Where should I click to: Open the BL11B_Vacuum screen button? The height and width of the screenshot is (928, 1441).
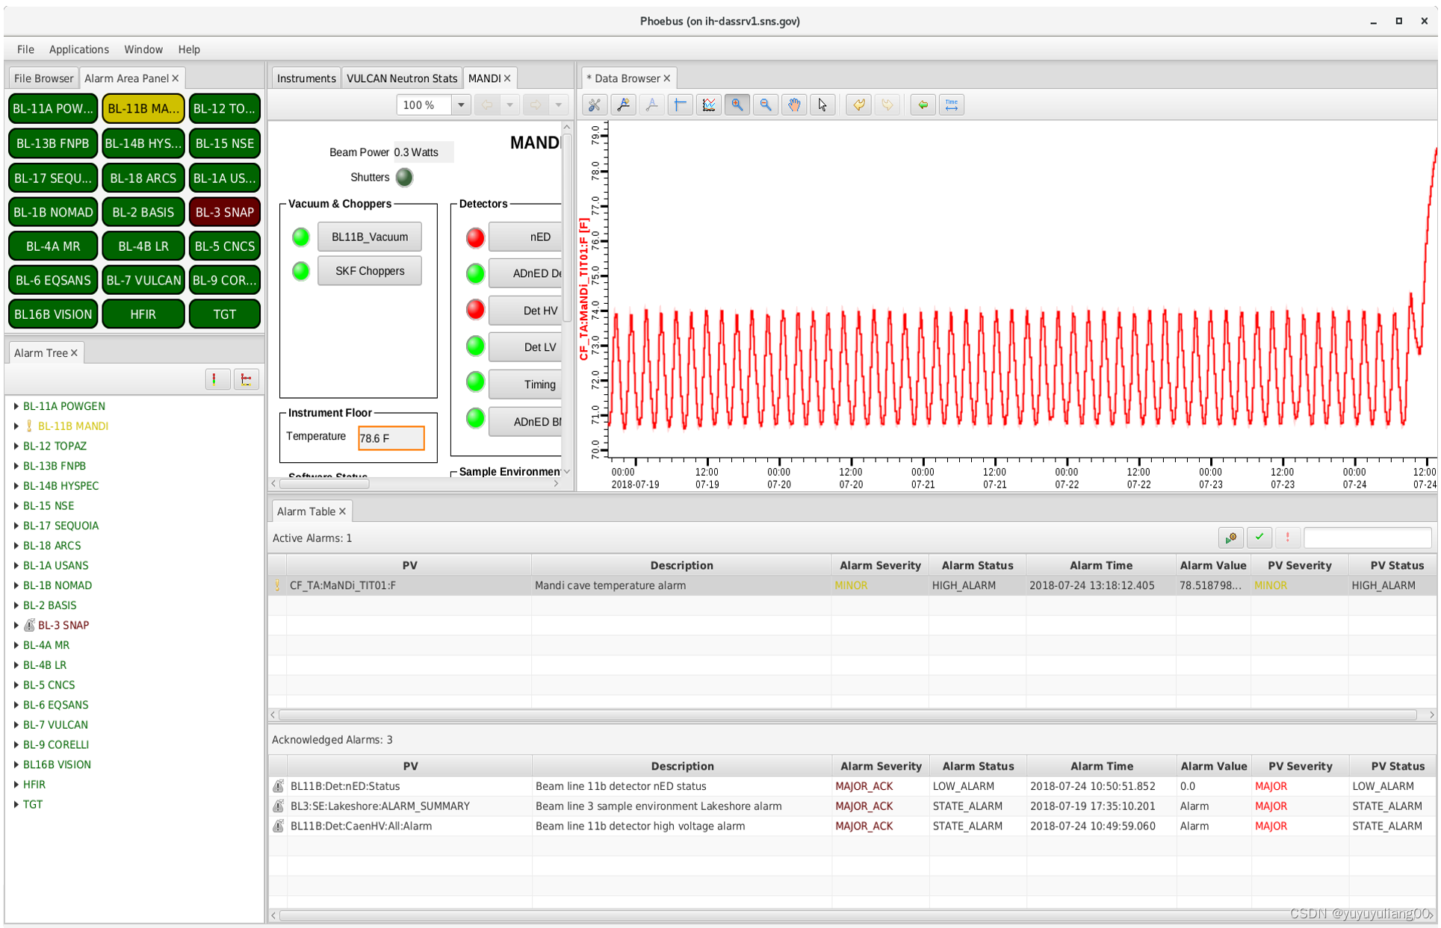click(370, 237)
